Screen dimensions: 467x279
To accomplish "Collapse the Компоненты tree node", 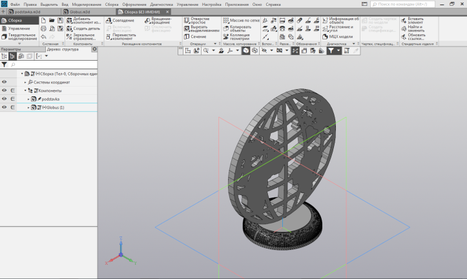I will click(x=25, y=90).
